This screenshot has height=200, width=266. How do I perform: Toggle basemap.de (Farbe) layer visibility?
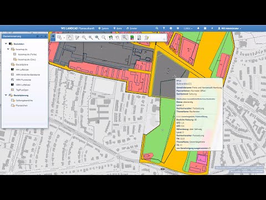15,54
